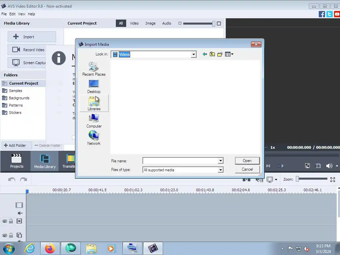Screen dimensions: 340x255
Task: Click the Undo arrow
Action: coord(12,180)
